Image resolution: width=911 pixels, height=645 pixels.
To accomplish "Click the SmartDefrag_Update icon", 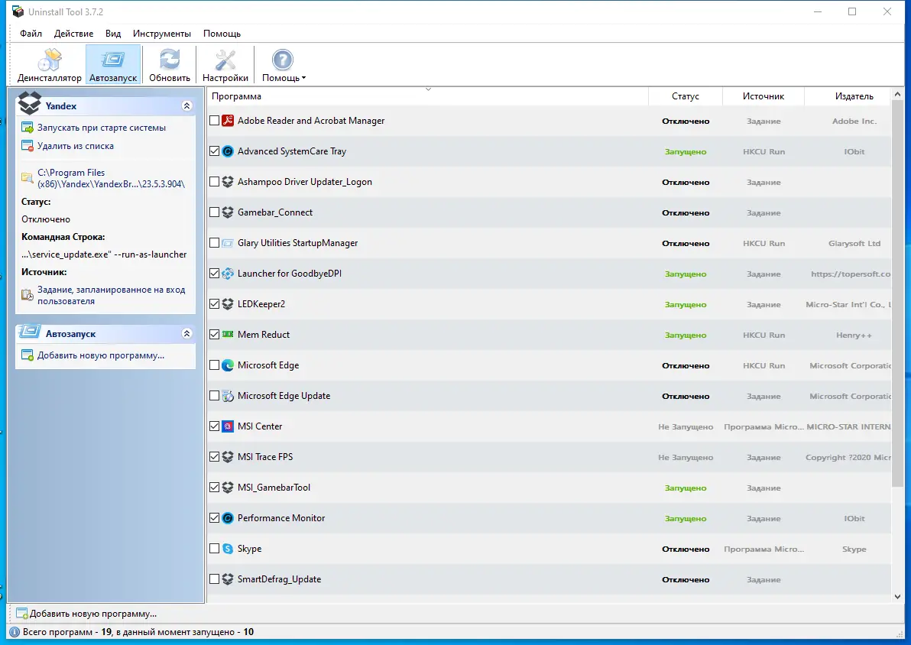I will [x=228, y=579].
